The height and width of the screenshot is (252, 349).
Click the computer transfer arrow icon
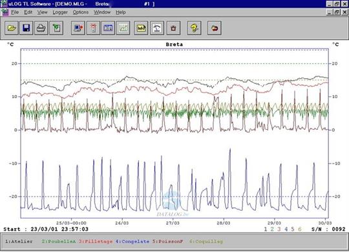pos(78,28)
